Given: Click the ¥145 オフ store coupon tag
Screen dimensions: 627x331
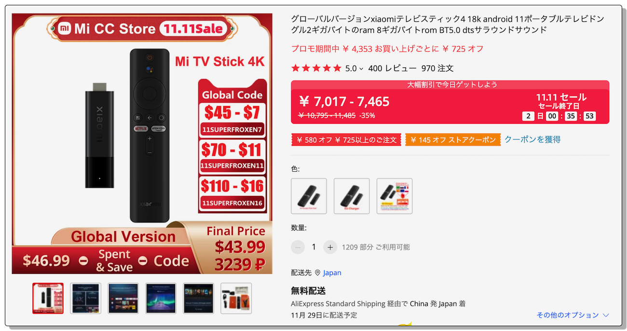Looking at the screenshot, I should click(x=453, y=140).
